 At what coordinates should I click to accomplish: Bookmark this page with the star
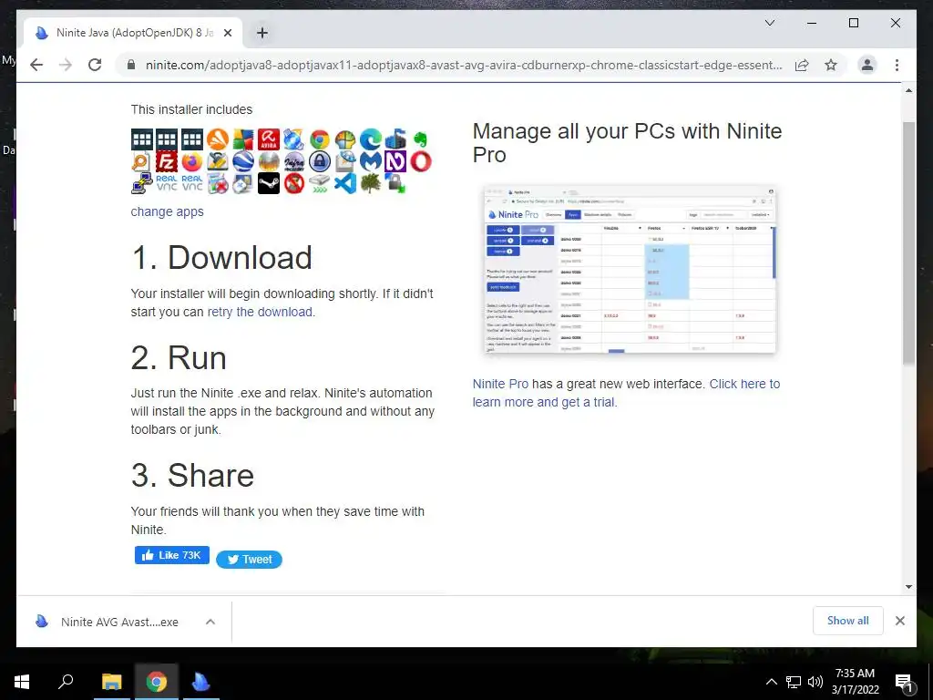coord(831,65)
